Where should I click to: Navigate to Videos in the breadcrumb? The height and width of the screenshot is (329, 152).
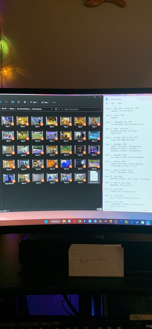pyautogui.click(x=12, y=109)
